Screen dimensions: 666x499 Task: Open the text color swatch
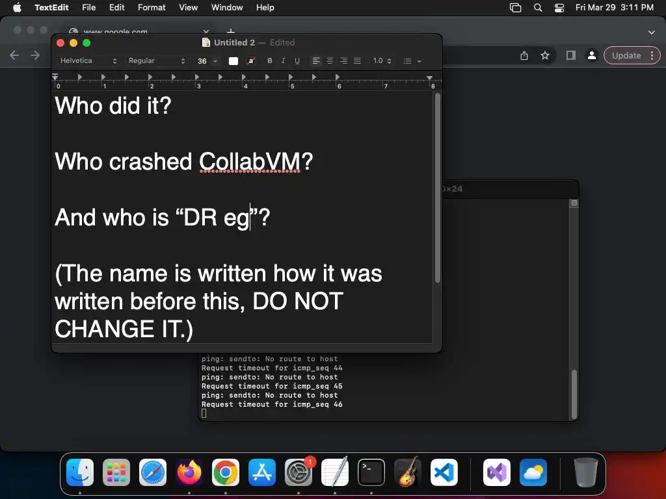(x=233, y=60)
